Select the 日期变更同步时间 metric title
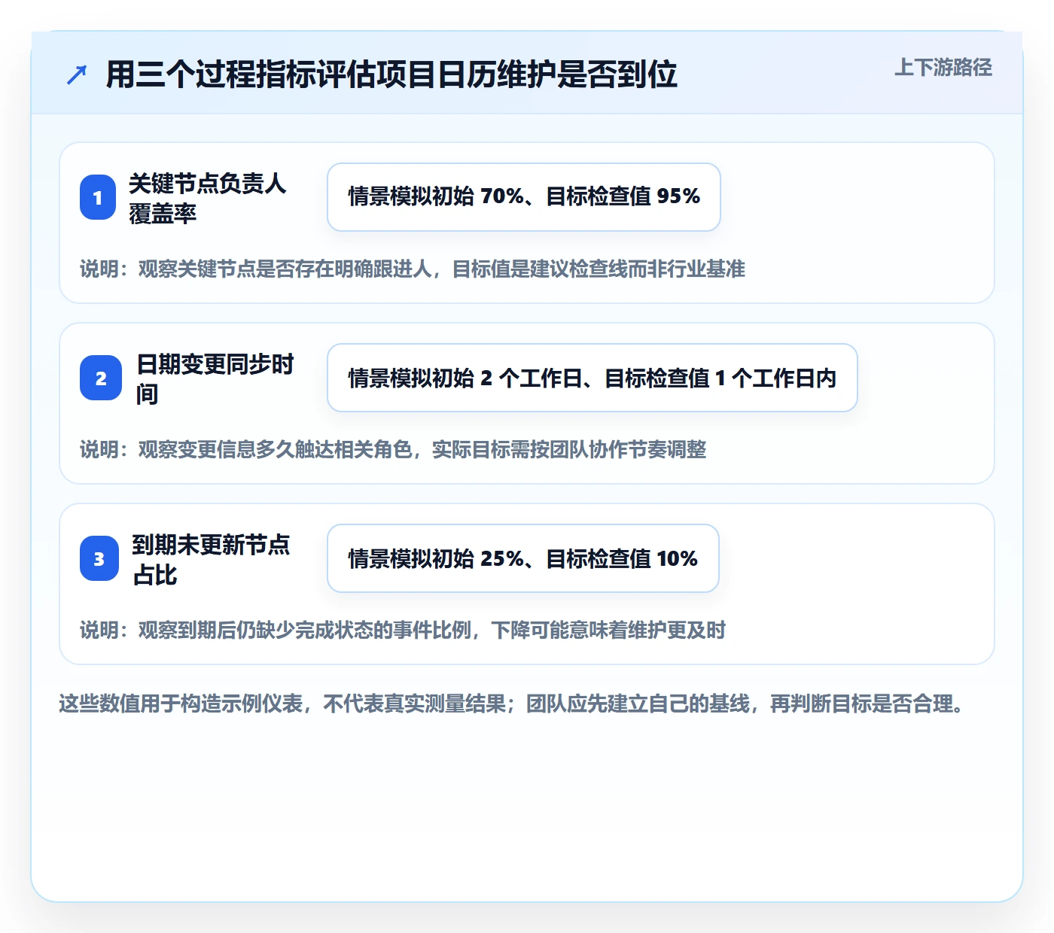1054x933 pixels. point(215,378)
